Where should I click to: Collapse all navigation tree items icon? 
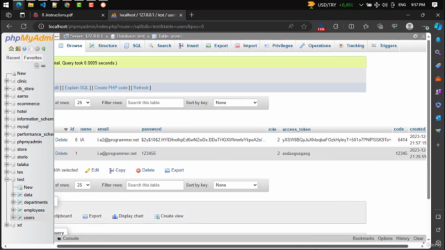point(37,66)
